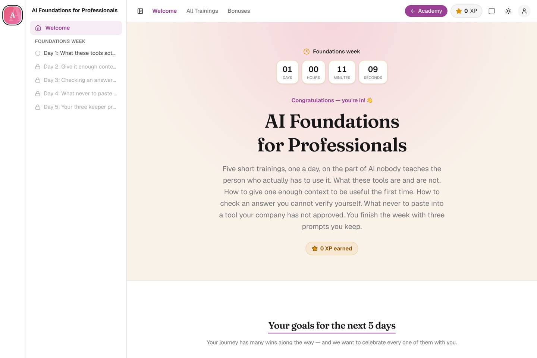Click the Foundations Week section header
The image size is (537, 358).
coord(60,41)
